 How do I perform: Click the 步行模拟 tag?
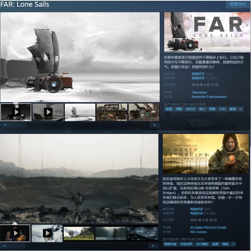pyautogui.click(x=202, y=244)
